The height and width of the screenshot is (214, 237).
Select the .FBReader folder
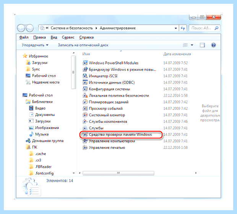(43, 167)
